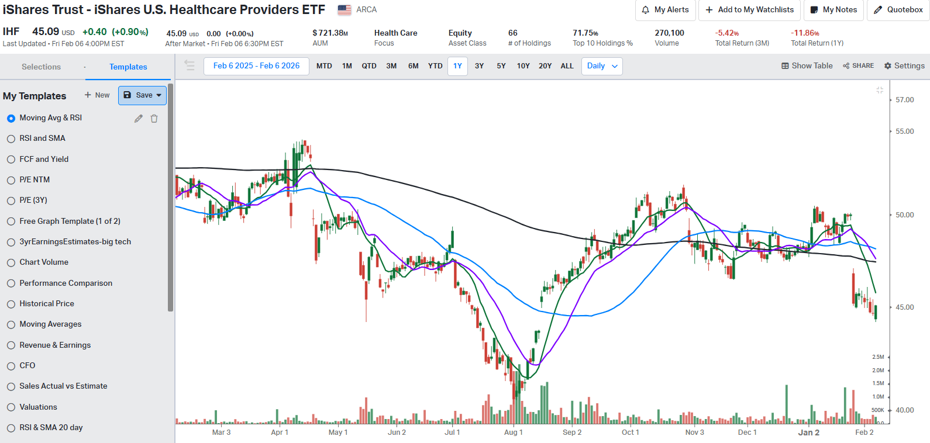This screenshot has height=443, width=930.
Task: Switch to the Templates tab
Action: point(128,67)
